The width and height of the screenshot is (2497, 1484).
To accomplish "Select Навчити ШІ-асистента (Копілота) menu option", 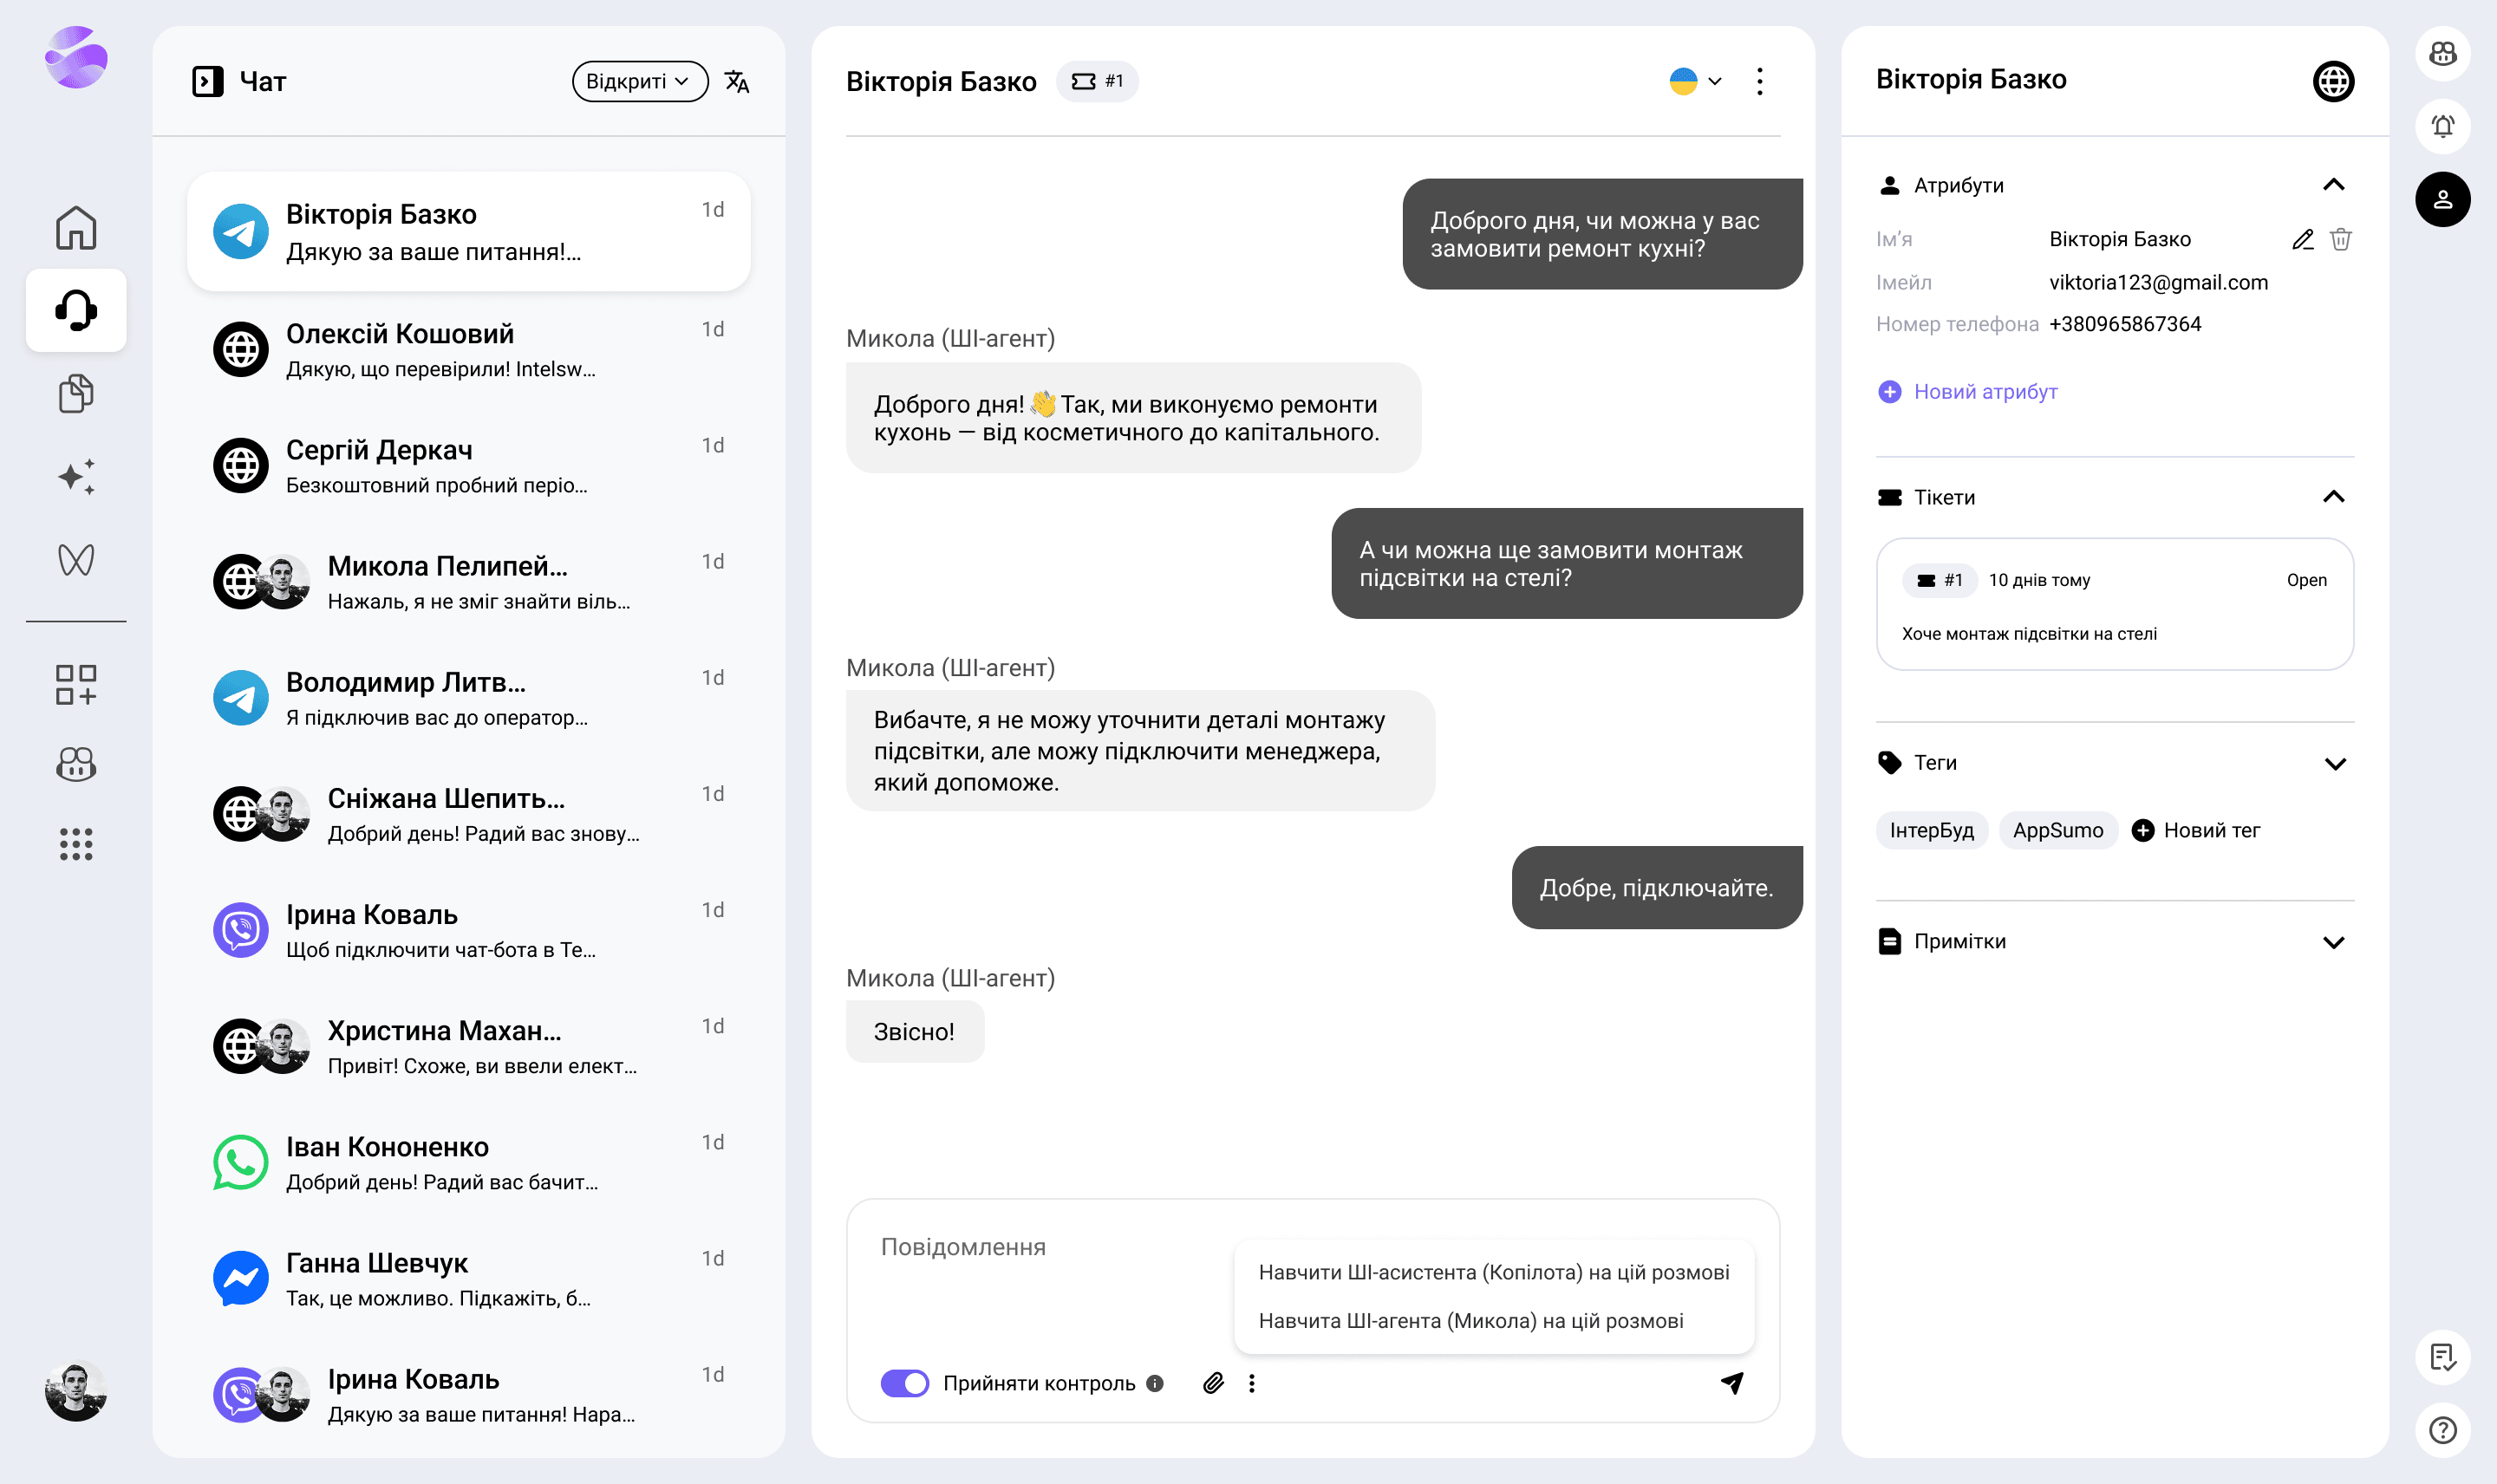I will click(1493, 1272).
